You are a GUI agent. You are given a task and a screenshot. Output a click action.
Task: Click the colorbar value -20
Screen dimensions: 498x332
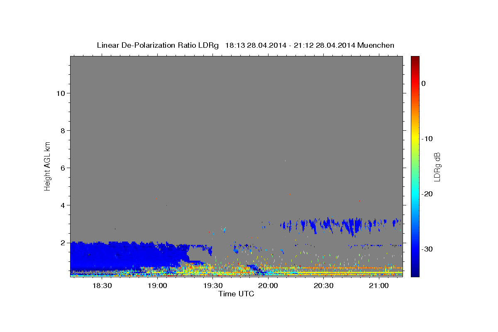click(x=427, y=194)
